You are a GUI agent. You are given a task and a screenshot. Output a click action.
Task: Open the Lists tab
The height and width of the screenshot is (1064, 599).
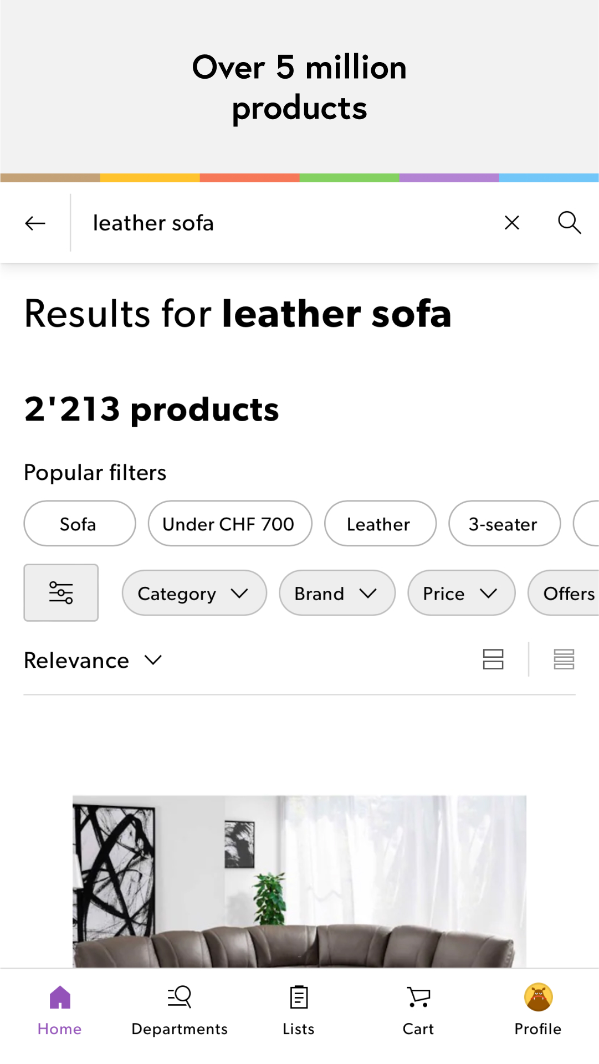[299, 1011]
